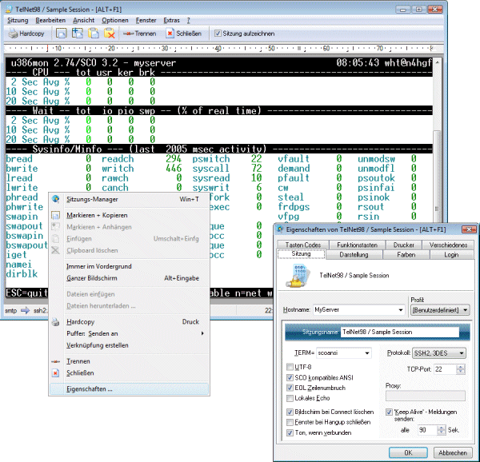
Task: Choose Sitzungs-Manager in the context menu
Action: (129, 199)
